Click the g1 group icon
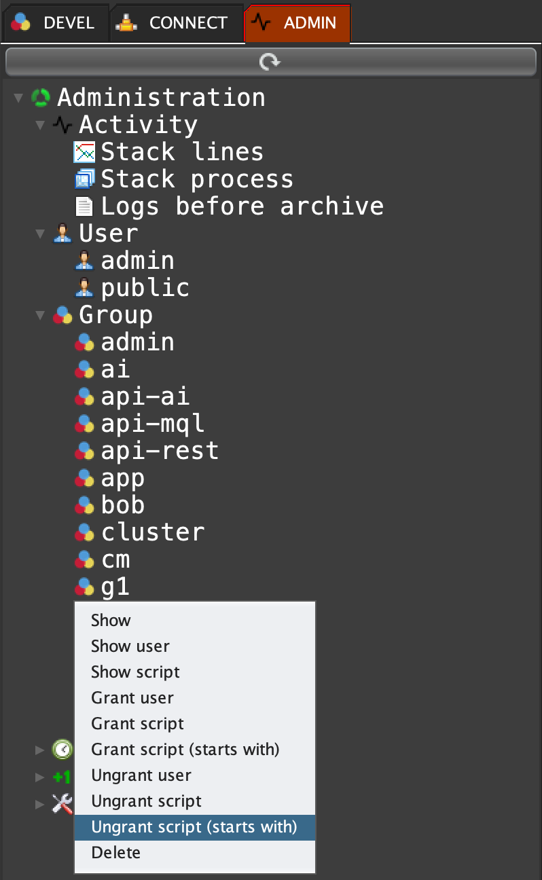The image size is (542, 880). pyautogui.click(x=84, y=587)
